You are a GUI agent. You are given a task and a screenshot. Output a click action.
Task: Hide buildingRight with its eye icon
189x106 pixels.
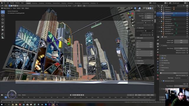click(x=187, y=19)
